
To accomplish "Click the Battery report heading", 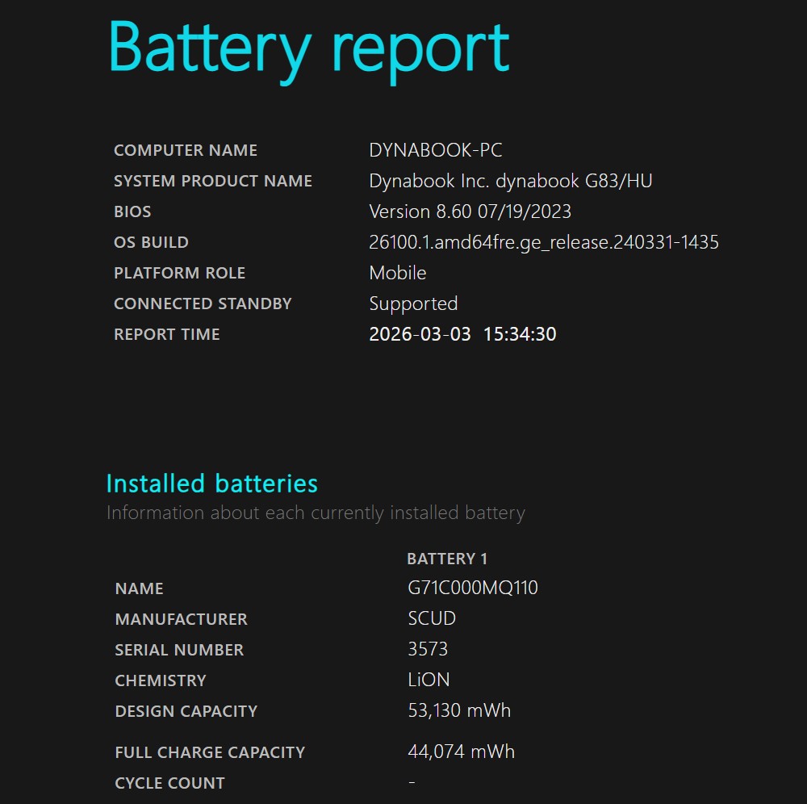I will tap(309, 47).
